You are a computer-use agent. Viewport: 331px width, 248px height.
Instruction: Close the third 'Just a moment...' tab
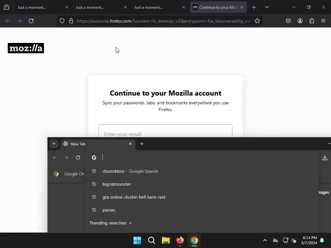(184, 7)
